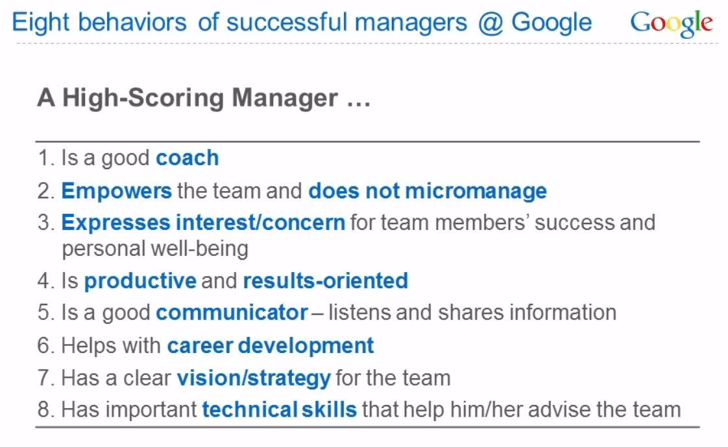This screenshot has width=728, height=447.
Task: Click the '@' symbol in the title
Action: [491, 23]
